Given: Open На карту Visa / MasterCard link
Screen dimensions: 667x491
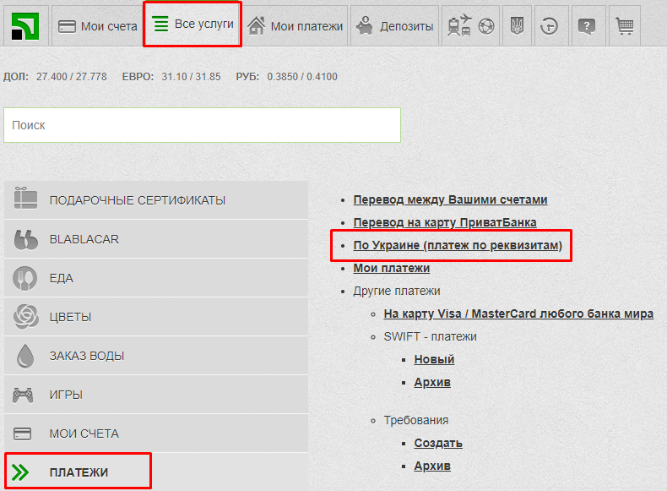Looking at the screenshot, I should click(518, 314).
